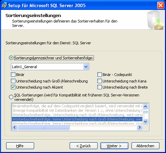Click the horizontal scrollbar thumb in list
This screenshot has width=166, height=153.
tap(44, 127)
